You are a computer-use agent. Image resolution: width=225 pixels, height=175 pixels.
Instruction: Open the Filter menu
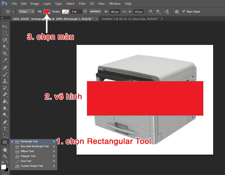[82, 4]
